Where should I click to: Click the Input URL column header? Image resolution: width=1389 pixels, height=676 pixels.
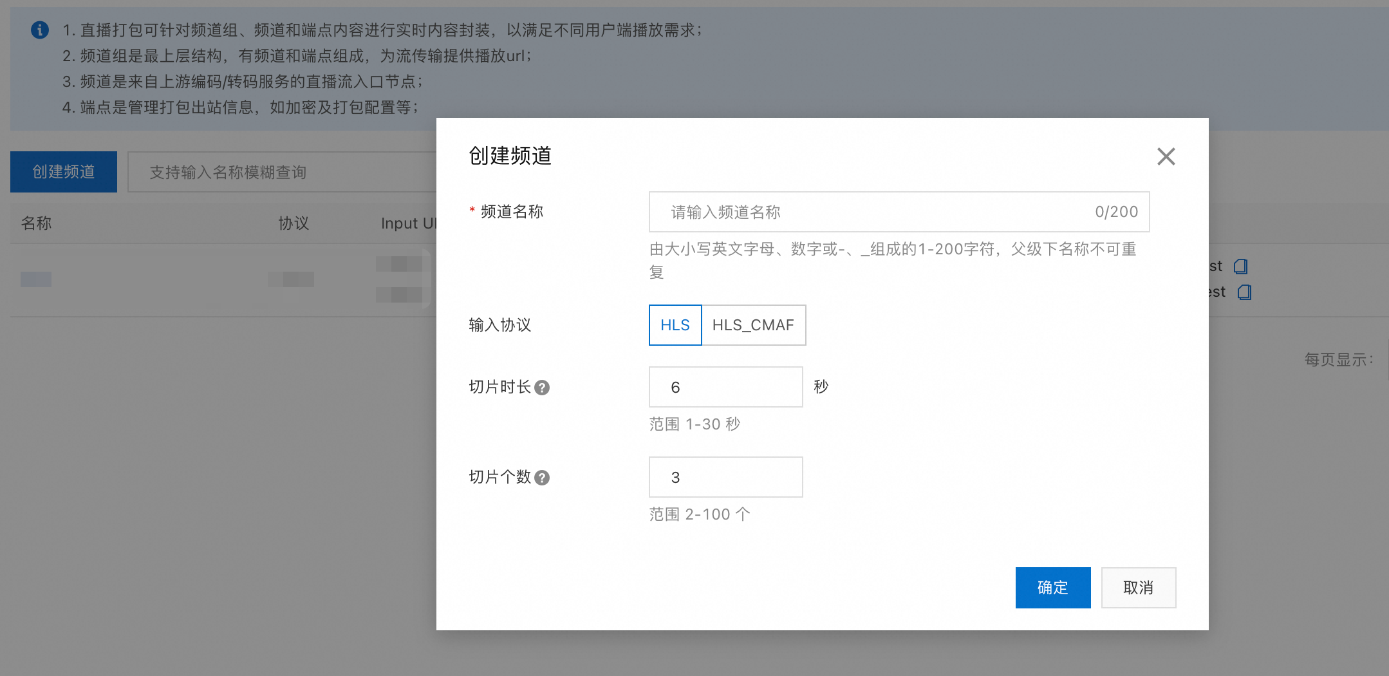tap(408, 223)
